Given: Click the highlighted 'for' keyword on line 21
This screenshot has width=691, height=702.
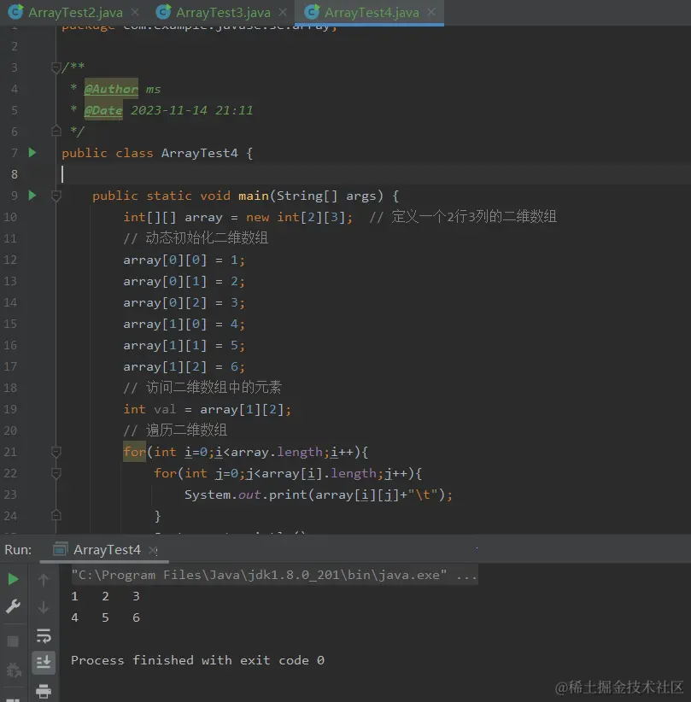Looking at the screenshot, I should 134,452.
